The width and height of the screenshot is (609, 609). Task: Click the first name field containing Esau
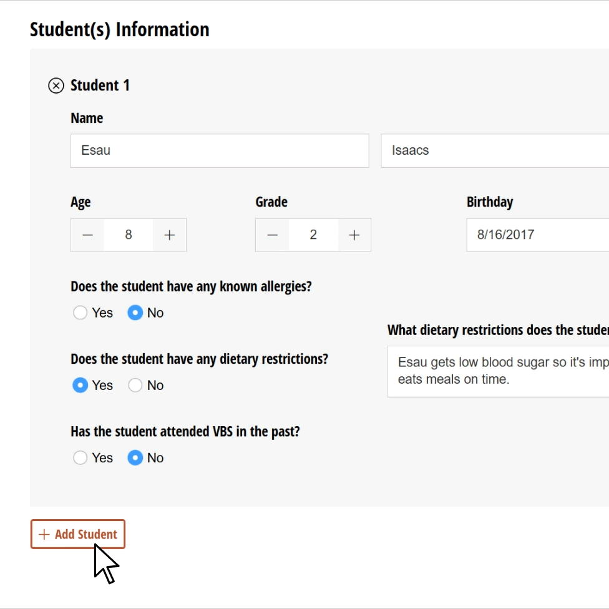[x=220, y=151]
